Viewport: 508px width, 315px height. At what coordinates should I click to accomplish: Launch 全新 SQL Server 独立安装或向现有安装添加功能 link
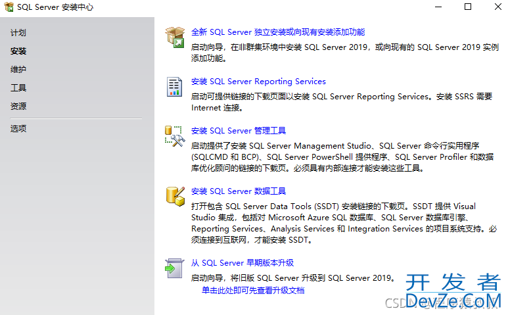(x=278, y=32)
